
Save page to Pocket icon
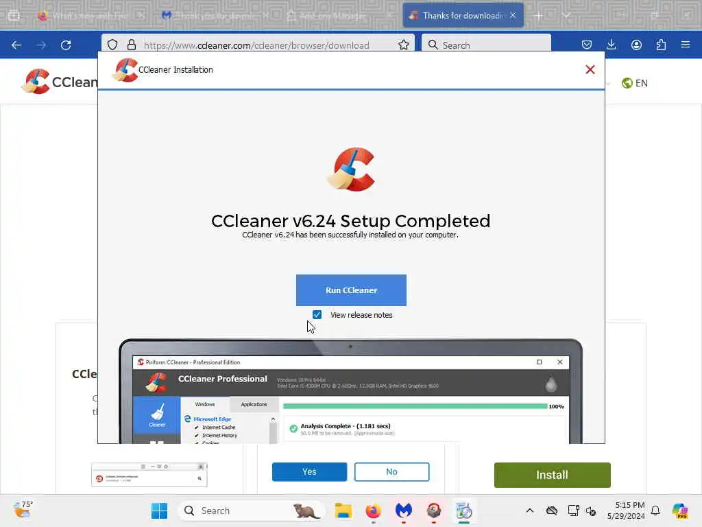point(587,45)
